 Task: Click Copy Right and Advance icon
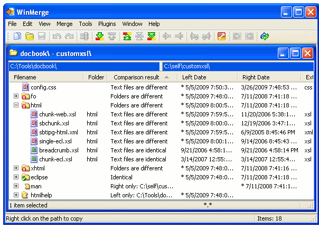tap(194, 37)
